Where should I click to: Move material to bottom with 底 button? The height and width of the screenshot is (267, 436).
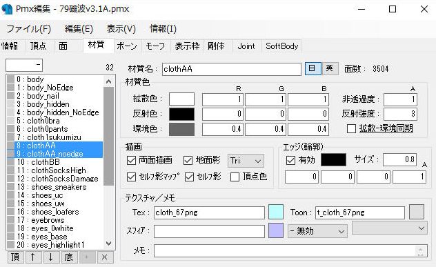[69, 257]
